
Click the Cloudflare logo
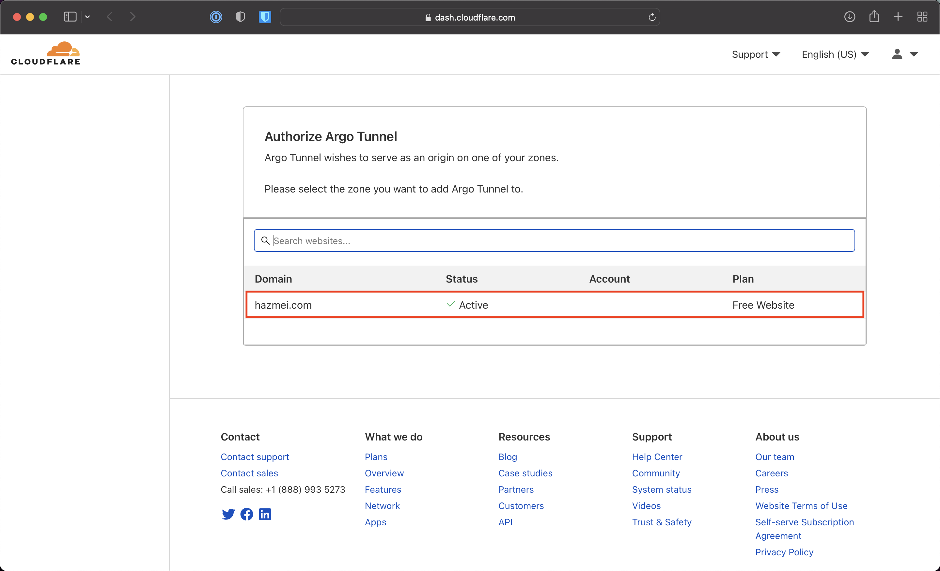point(45,54)
